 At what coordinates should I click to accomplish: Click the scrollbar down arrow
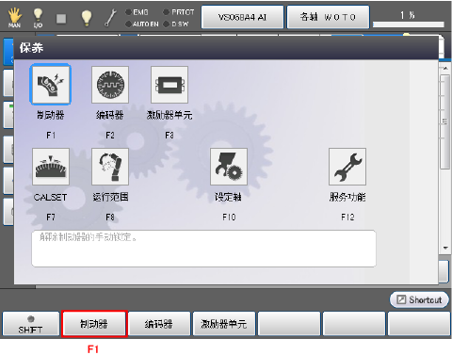click(x=445, y=248)
